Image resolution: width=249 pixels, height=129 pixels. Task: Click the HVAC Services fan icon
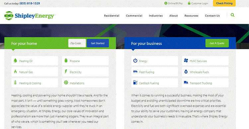[186, 60]
